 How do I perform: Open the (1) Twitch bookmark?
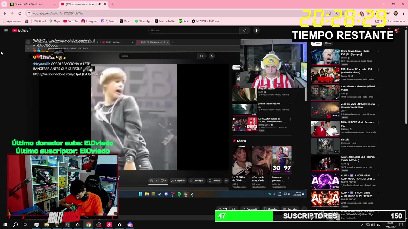point(108,21)
